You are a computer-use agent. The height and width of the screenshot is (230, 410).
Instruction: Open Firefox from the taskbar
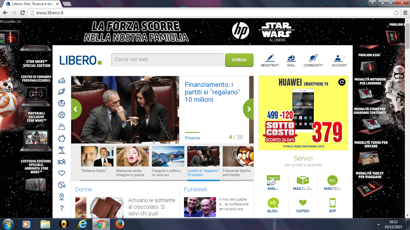(x=119, y=224)
